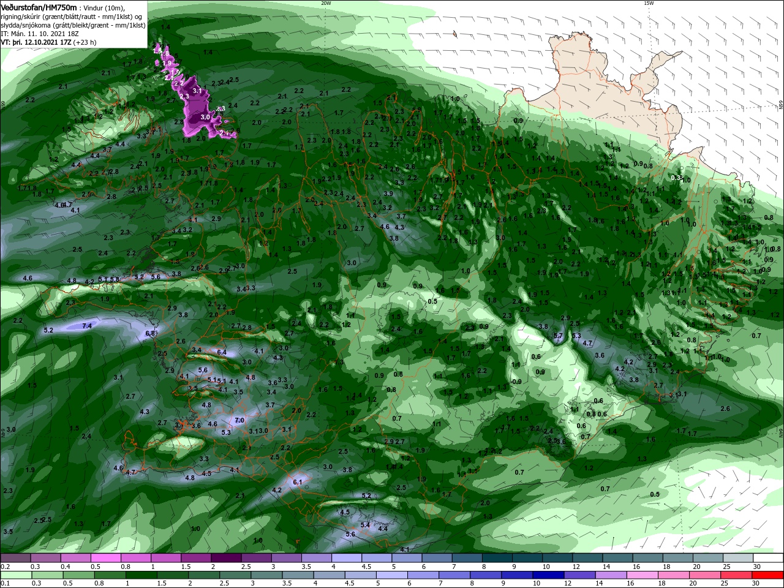The width and height of the screenshot is (784, 588).
Task: Click the 20W longitude label
Action: [x=326, y=3]
